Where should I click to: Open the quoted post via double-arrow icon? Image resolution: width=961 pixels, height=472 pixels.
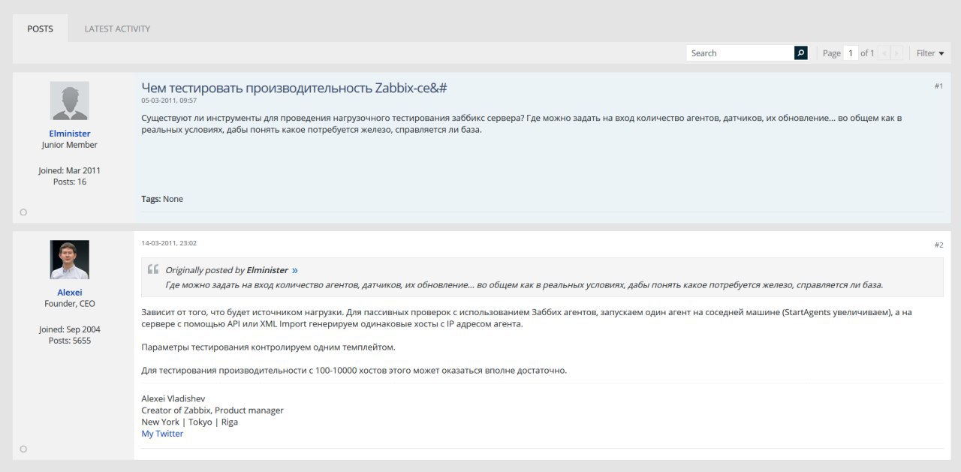(x=295, y=270)
